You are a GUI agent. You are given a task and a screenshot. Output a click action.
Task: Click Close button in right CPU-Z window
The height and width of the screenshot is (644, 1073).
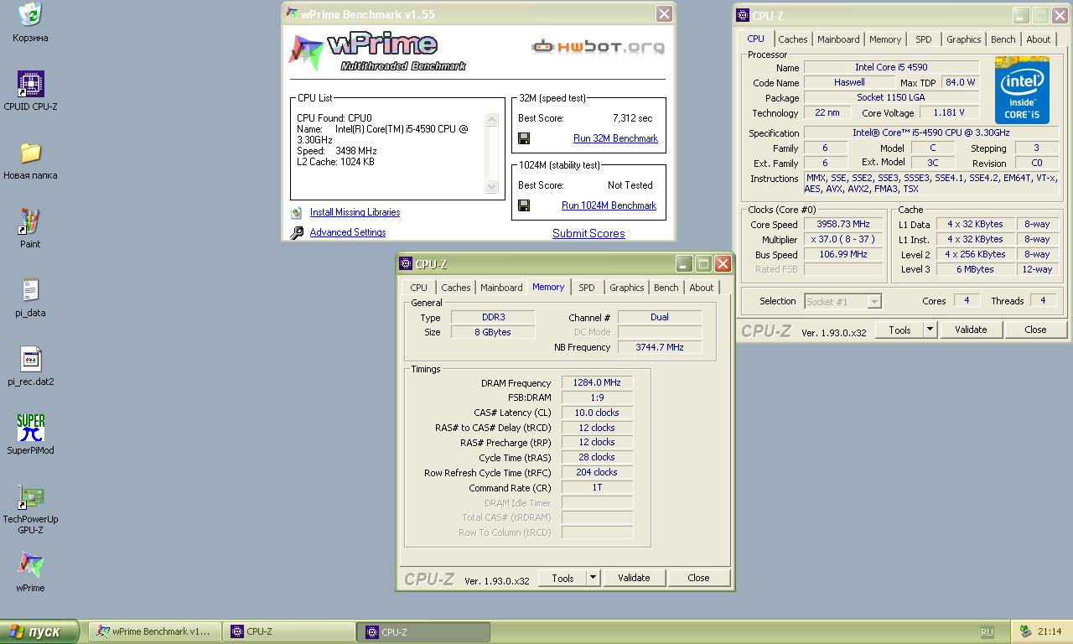pyautogui.click(x=1035, y=330)
